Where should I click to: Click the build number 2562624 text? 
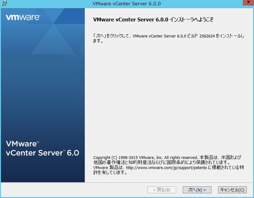click(207, 36)
